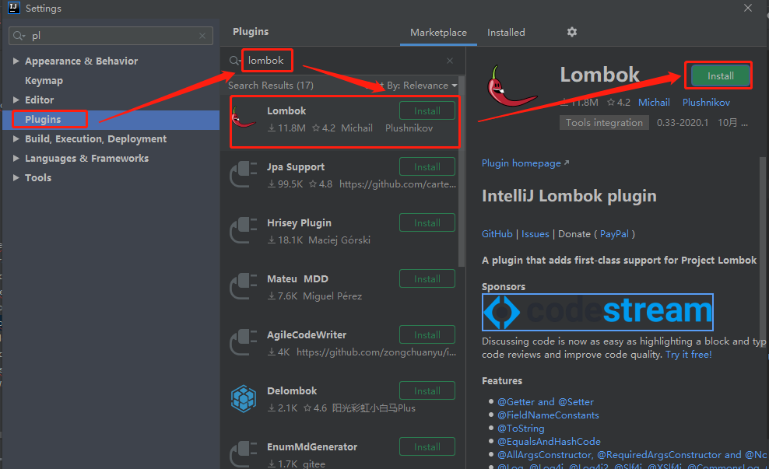Click the Mateu MDD plugin icon
Viewport: 769px width, 469px height.
tap(244, 285)
